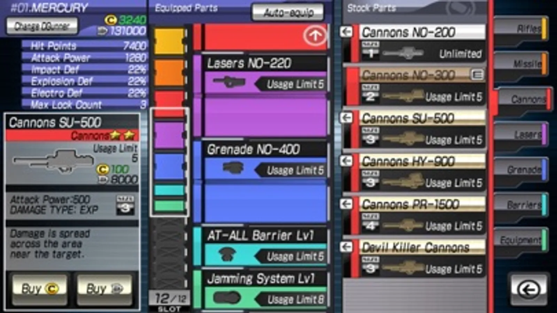
Task: Equip Cannons PR-1500 using its arrow icon
Action: point(346,204)
